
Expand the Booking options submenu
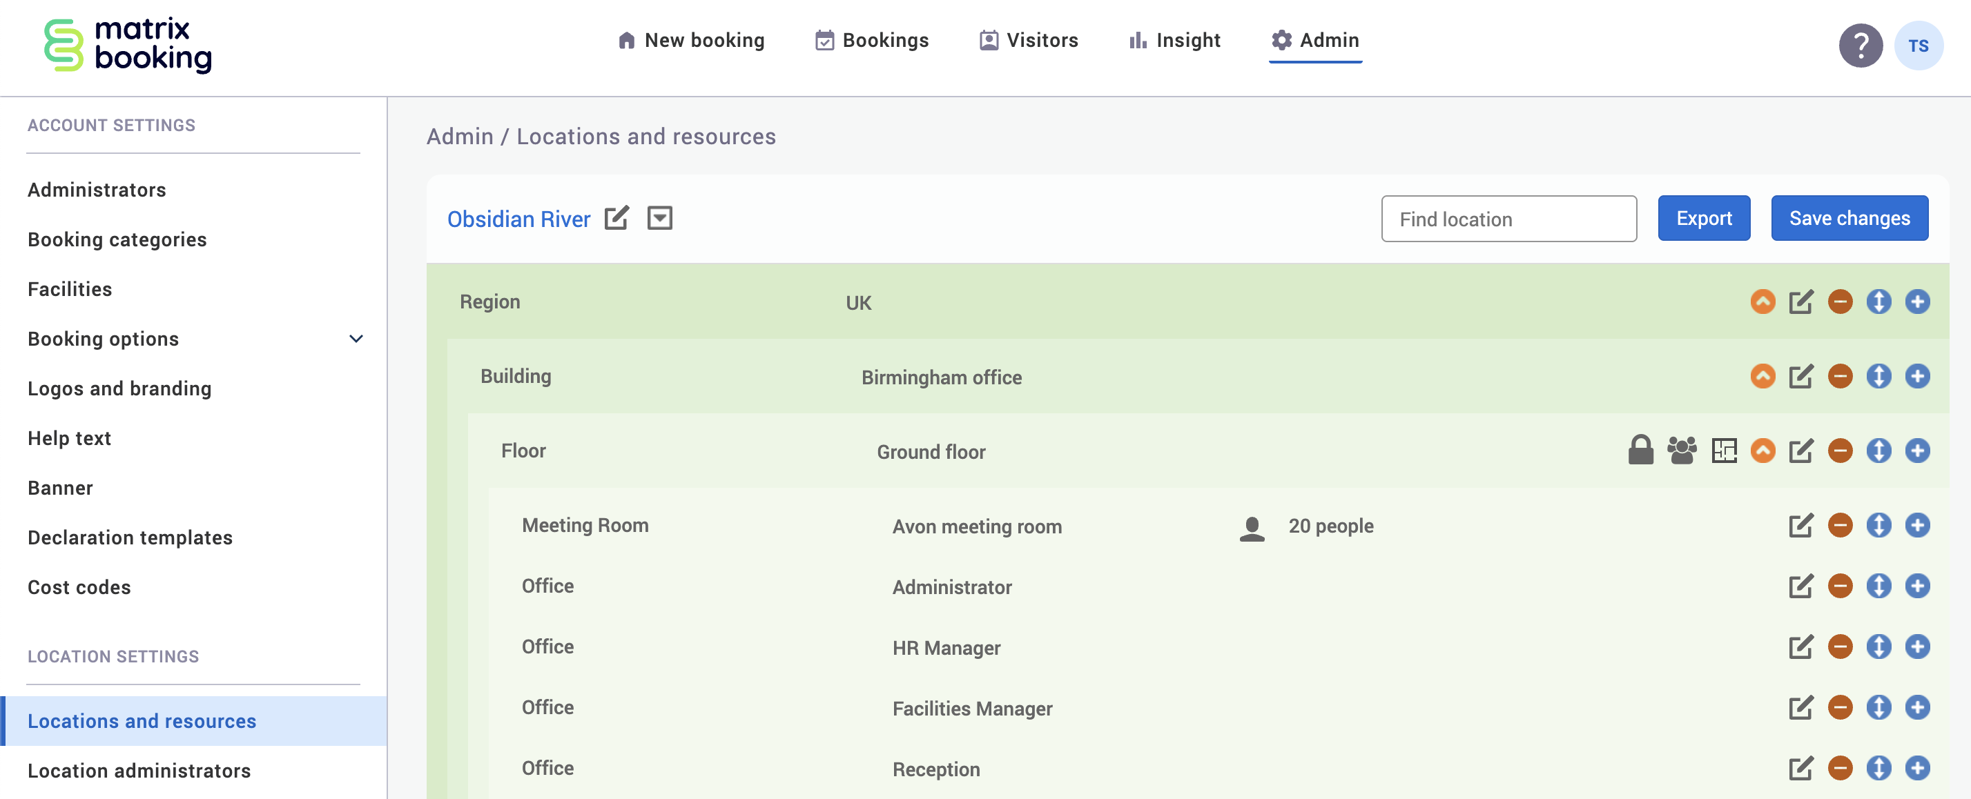pyautogui.click(x=356, y=339)
